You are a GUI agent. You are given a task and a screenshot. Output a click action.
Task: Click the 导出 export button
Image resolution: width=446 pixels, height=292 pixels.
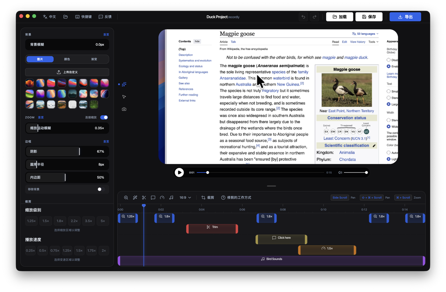[405, 16]
